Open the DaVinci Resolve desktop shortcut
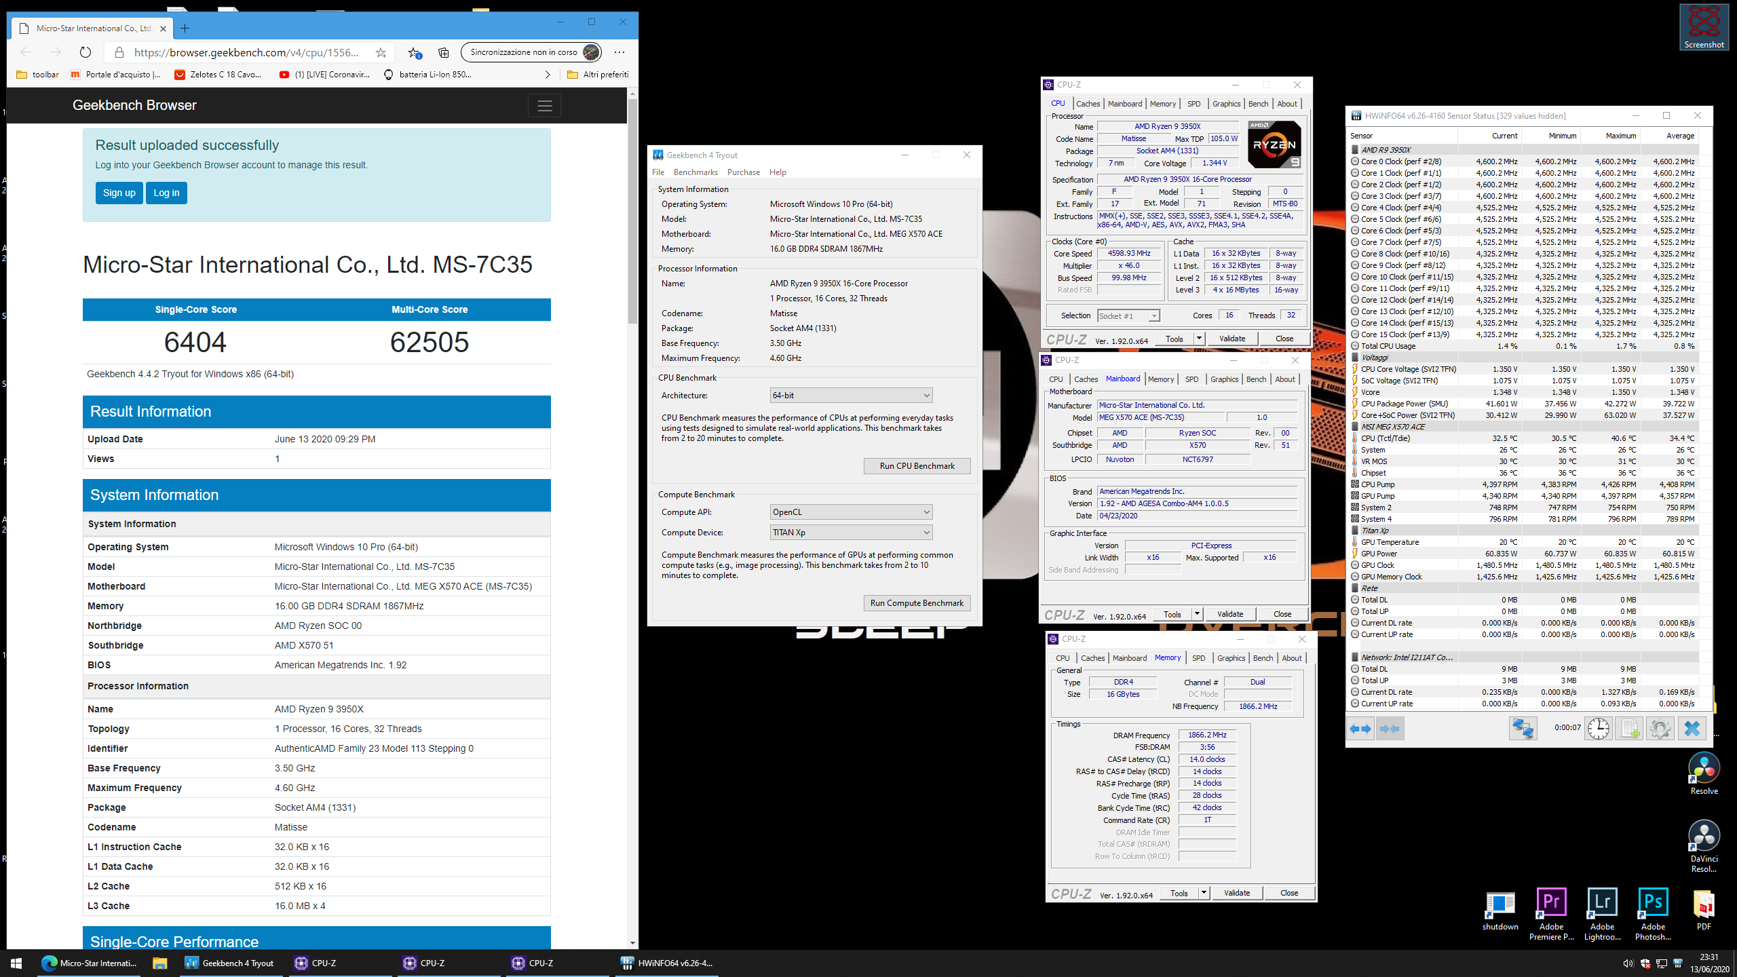Image resolution: width=1737 pixels, height=977 pixels. pyautogui.click(x=1704, y=847)
